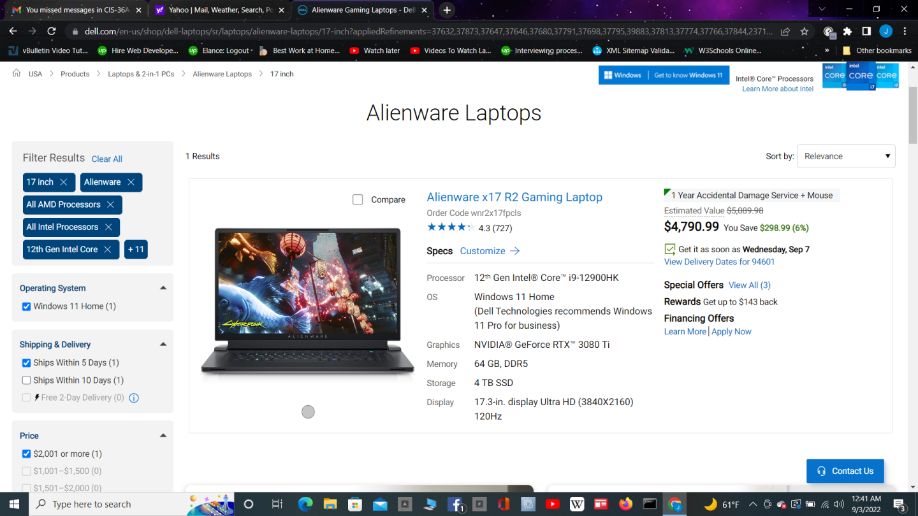Open a new browser tab

[x=447, y=10]
